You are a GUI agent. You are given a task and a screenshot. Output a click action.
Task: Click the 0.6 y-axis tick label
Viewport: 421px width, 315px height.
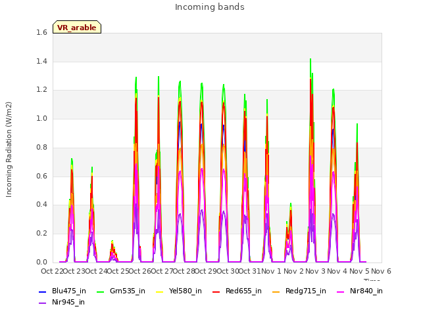click(x=41, y=176)
